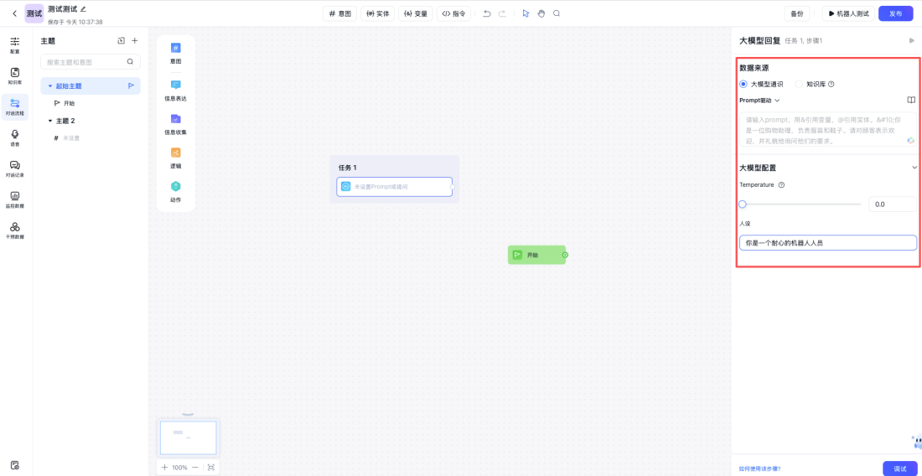The width and height of the screenshot is (922, 476).
Task: Open the assistant mascot at the bottom right
Action: (x=916, y=442)
